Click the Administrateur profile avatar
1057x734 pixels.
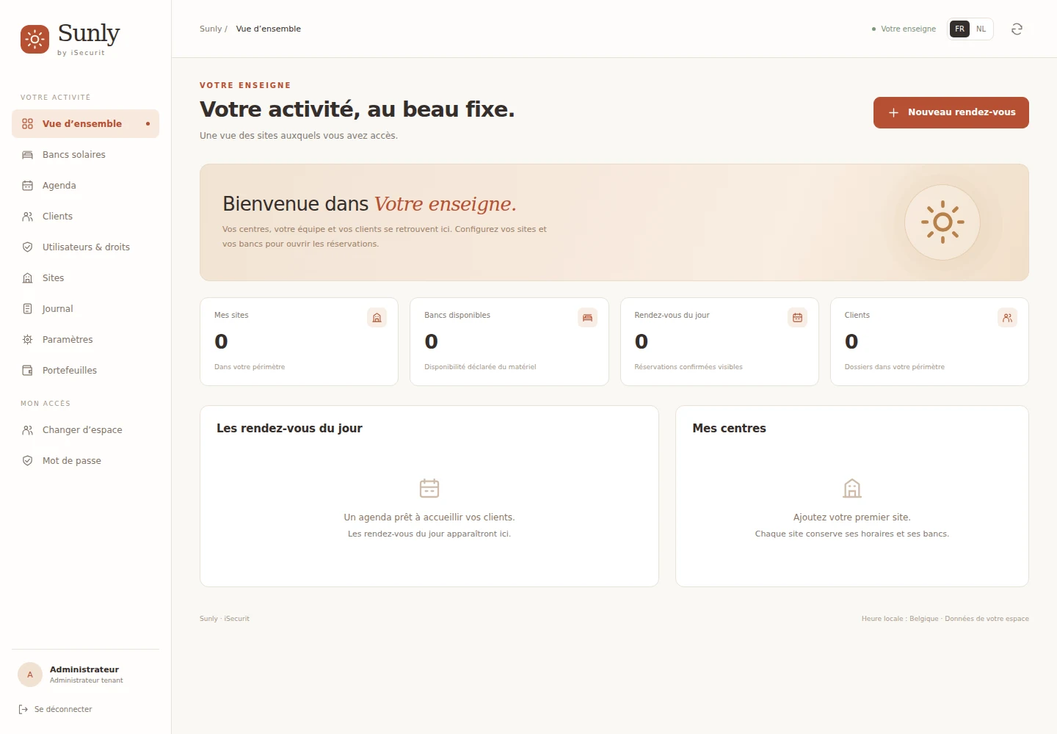tap(30, 675)
